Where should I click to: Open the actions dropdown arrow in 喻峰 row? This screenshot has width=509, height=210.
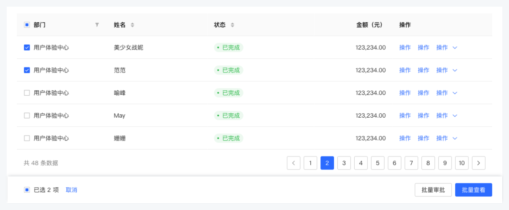click(x=455, y=93)
